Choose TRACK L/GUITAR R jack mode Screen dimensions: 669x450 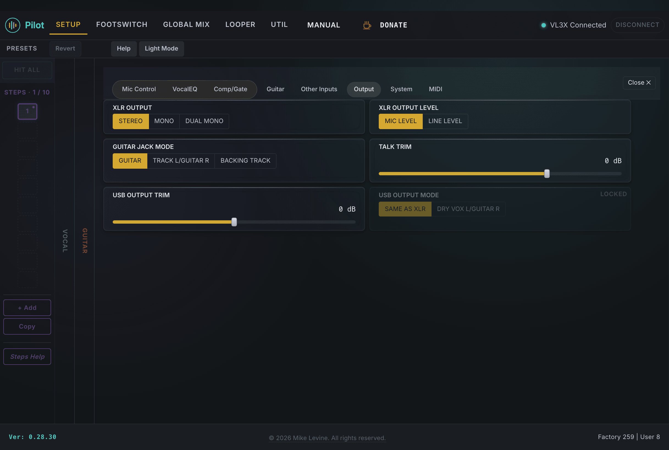pyautogui.click(x=181, y=161)
